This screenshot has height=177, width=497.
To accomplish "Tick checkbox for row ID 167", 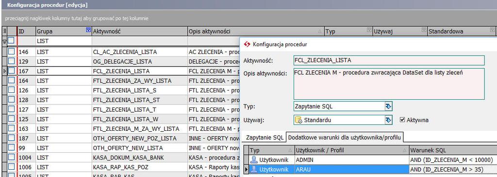I will (12, 71).
